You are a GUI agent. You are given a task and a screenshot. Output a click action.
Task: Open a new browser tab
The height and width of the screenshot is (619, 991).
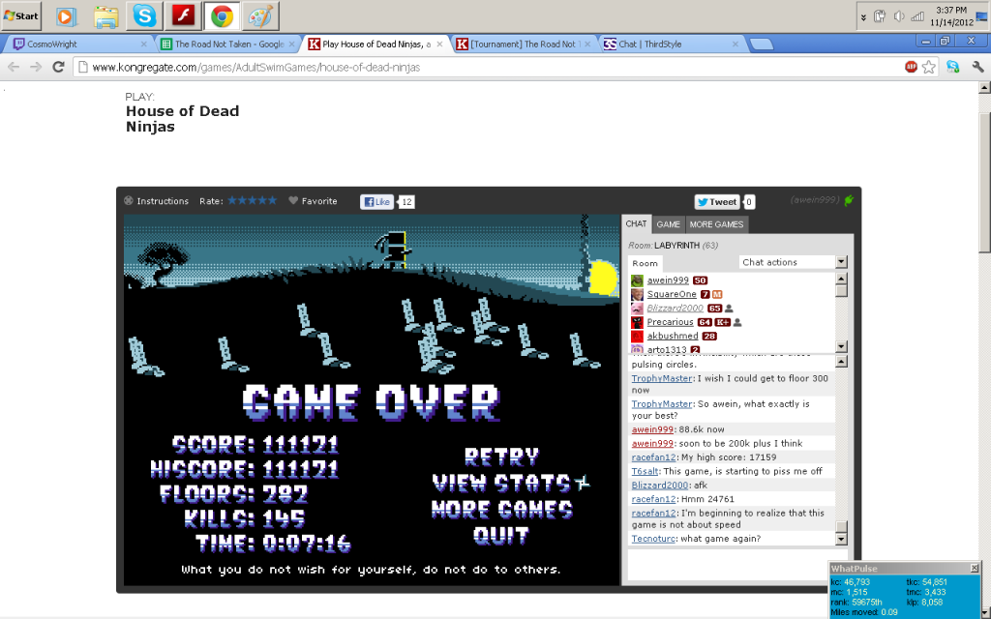pos(761,44)
